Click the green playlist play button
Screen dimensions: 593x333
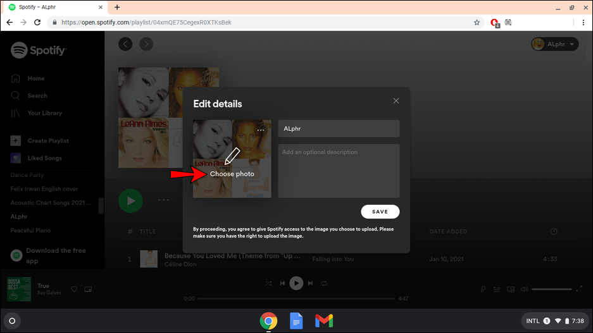click(x=130, y=200)
